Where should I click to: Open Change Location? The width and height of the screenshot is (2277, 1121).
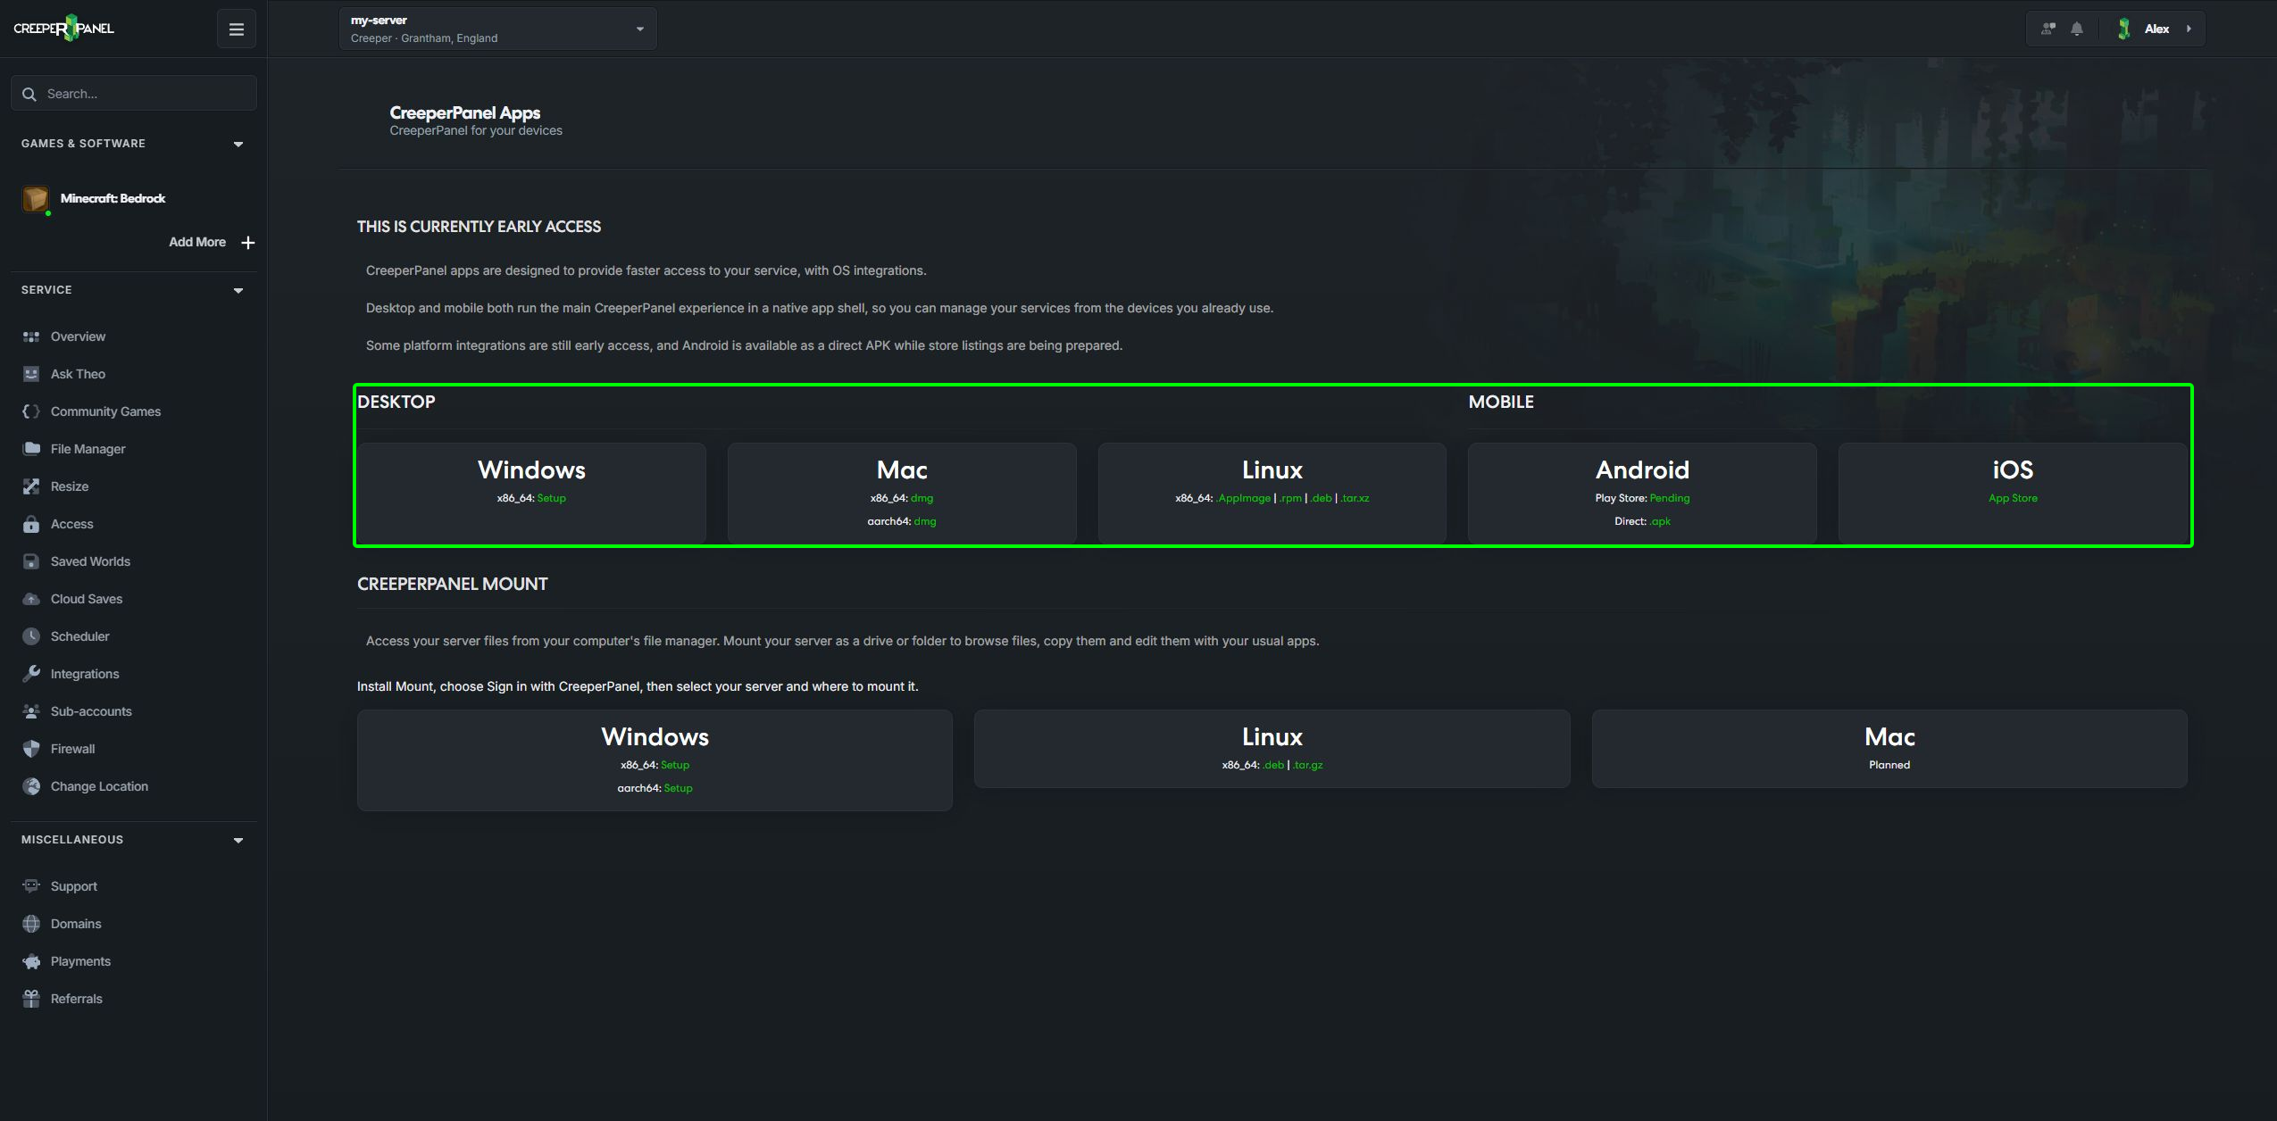coord(99,786)
